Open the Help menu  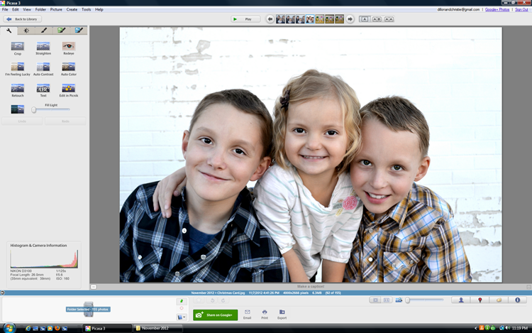(99, 9)
